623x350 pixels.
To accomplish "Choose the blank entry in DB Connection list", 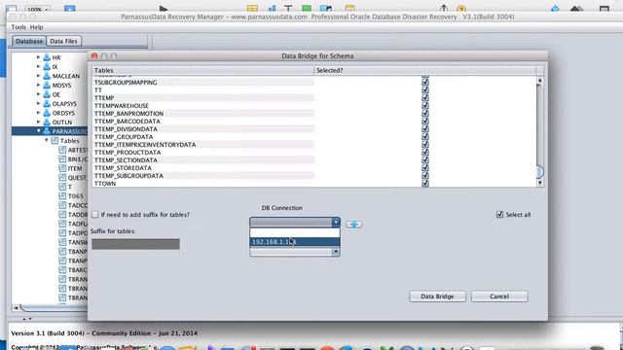I will 295,232.
